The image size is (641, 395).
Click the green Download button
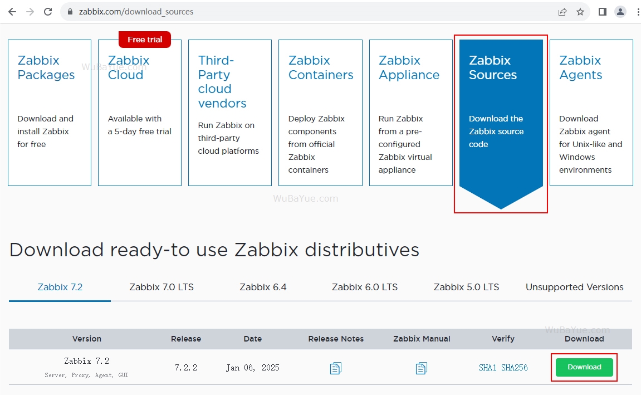point(584,367)
